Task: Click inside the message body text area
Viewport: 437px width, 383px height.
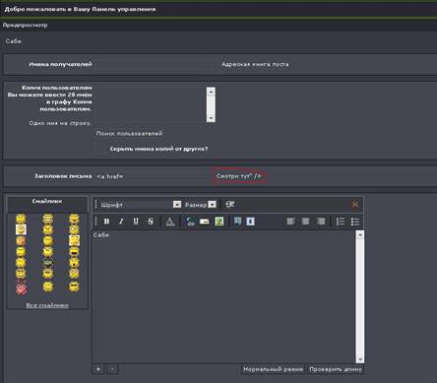Action: coord(223,297)
